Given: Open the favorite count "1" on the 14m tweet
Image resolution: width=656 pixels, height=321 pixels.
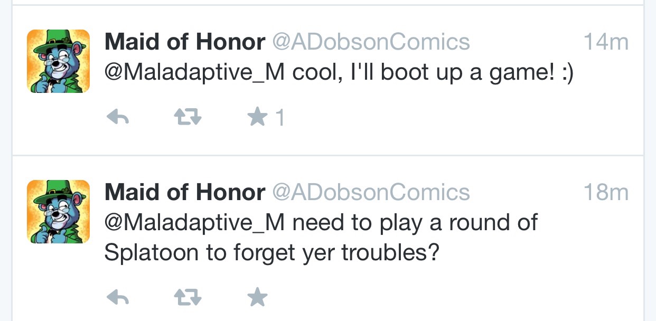Looking at the screenshot, I should pos(280,118).
